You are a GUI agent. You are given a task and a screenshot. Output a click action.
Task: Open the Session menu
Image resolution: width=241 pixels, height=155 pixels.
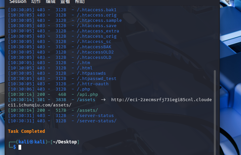pos(18,2)
